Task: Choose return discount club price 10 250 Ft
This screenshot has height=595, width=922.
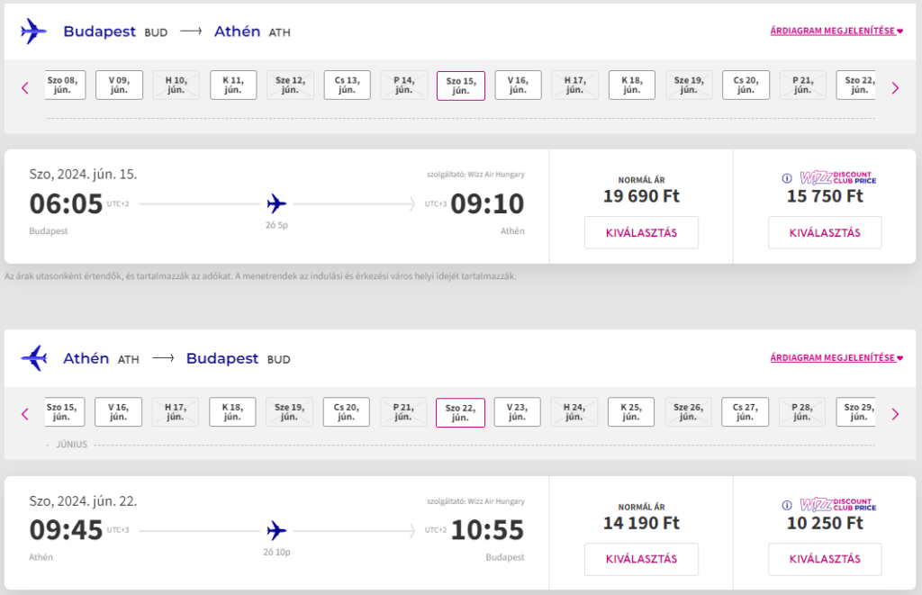Action: coord(825,559)
